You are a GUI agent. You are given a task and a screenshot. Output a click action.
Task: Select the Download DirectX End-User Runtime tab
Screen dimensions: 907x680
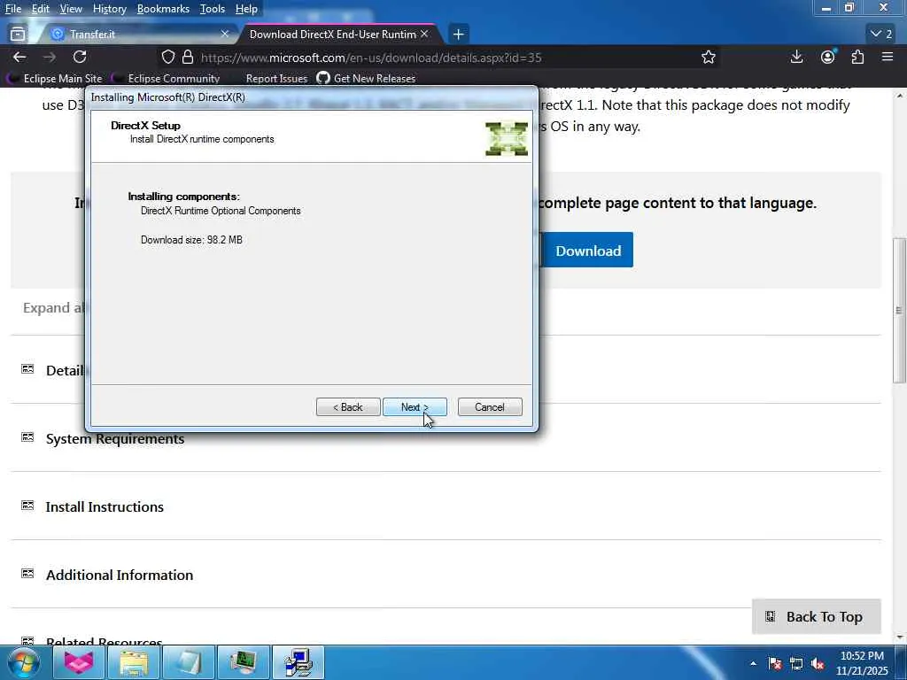tap(338, 35)
